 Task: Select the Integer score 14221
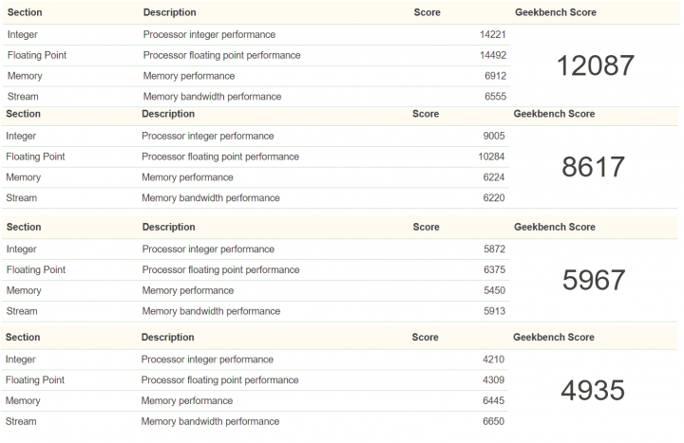(x=492, y=34)
